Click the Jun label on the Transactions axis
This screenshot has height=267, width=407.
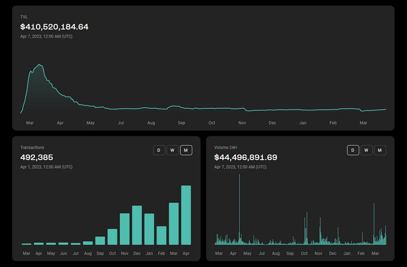point(63,254)
